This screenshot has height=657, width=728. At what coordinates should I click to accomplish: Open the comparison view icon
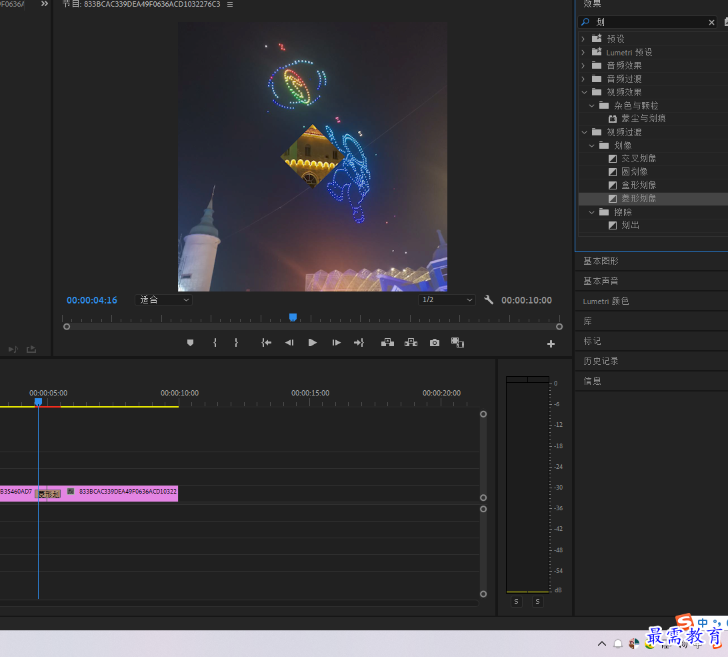tap(457, 343)
